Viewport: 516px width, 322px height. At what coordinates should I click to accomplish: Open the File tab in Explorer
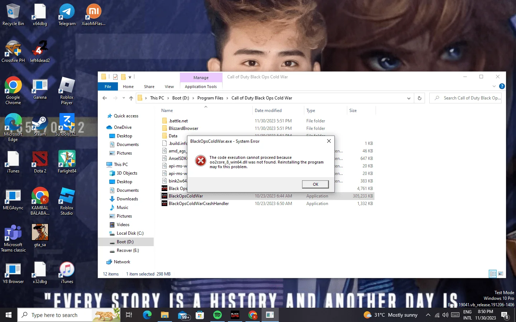(108, 87)
